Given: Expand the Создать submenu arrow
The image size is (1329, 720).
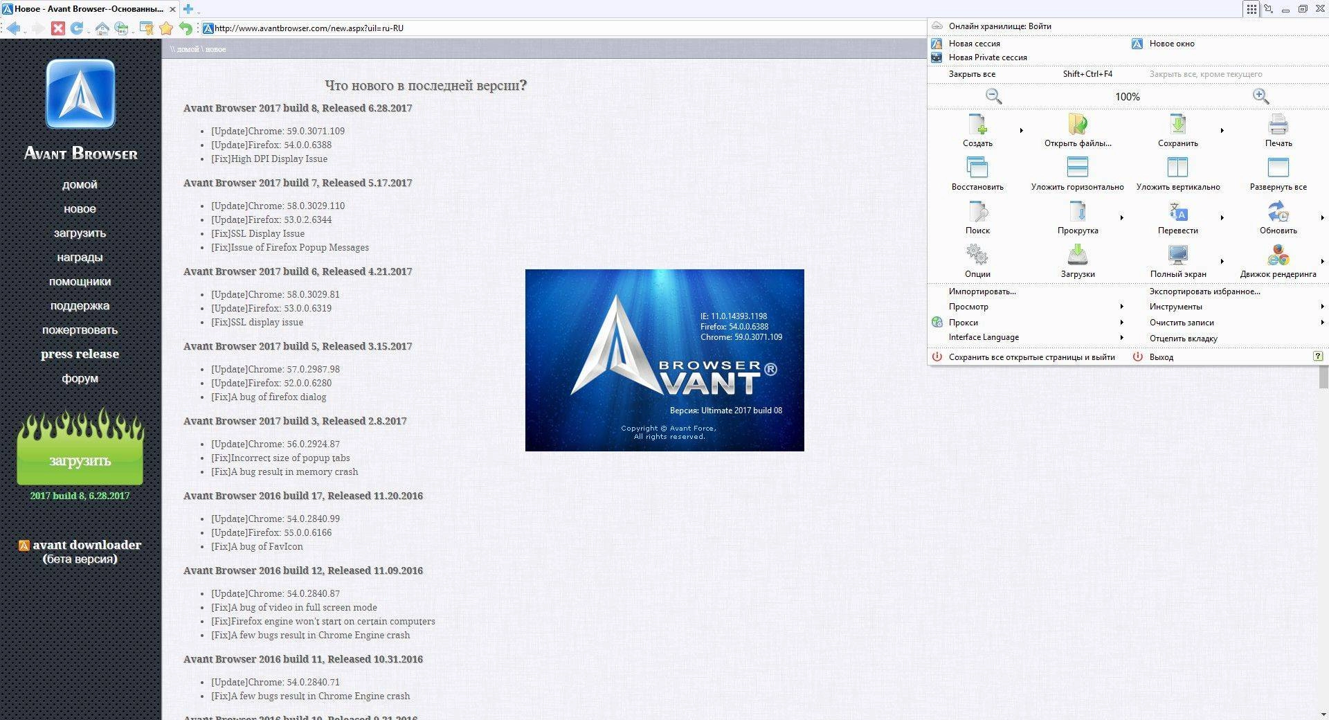Looking at the screenshot, I should point(1021,130).
